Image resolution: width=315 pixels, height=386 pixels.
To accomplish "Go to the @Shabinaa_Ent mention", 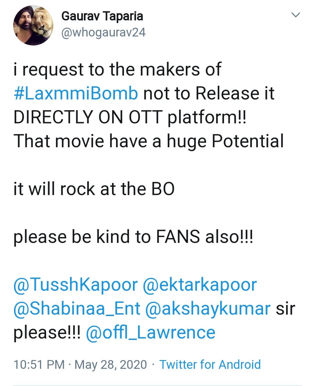I will click(77, 308).
